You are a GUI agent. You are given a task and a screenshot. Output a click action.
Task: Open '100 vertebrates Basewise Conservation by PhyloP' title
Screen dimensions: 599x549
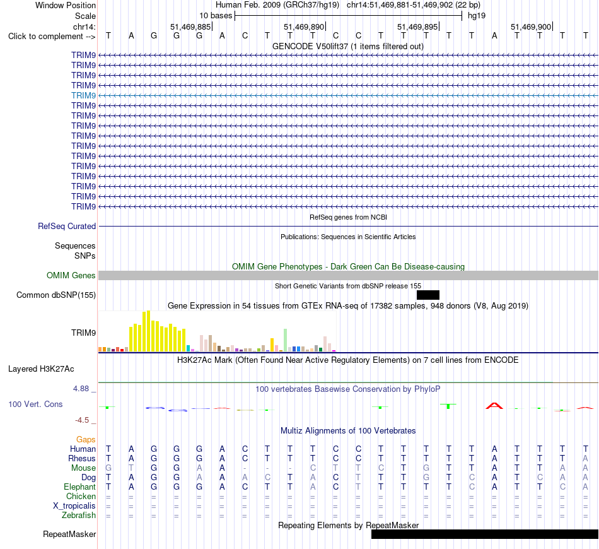pos(348,389)
